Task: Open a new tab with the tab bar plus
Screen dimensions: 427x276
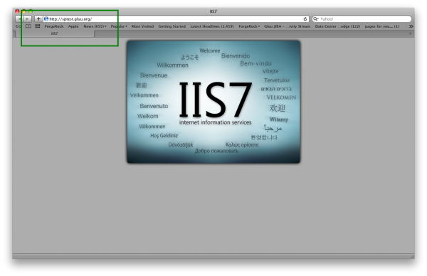Action: pyautogui.click(x=410, y=33)
